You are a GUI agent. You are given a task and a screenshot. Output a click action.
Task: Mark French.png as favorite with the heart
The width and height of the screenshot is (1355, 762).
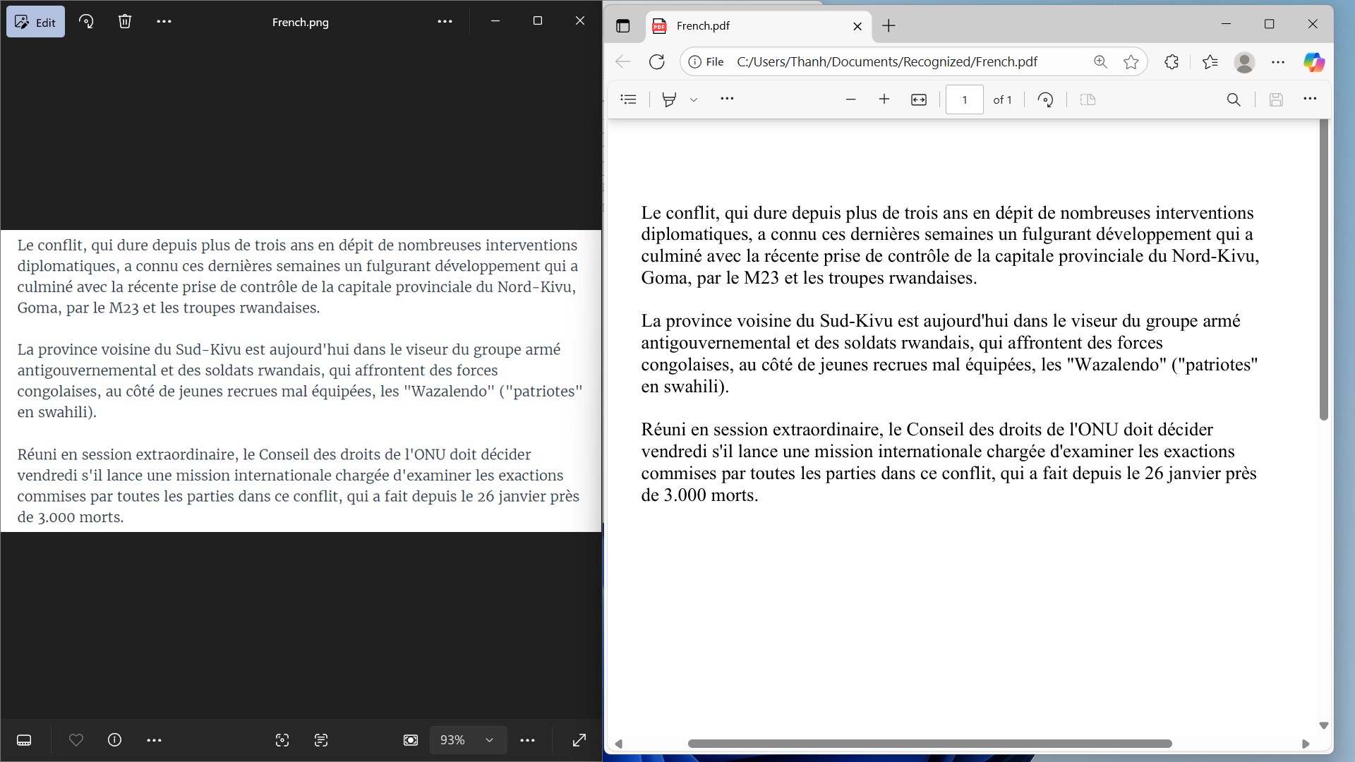(76, 740)
